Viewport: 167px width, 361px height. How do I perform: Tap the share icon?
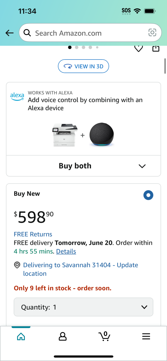click(156, 49)
